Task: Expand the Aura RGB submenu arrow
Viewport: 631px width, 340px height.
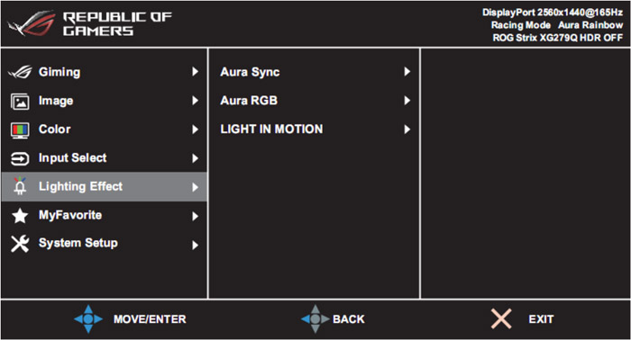Action: 407,101
